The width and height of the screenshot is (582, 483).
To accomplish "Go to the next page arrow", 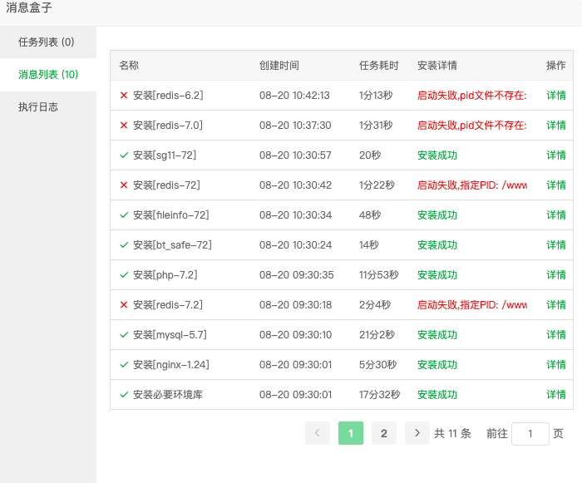I will coord(417,433).
